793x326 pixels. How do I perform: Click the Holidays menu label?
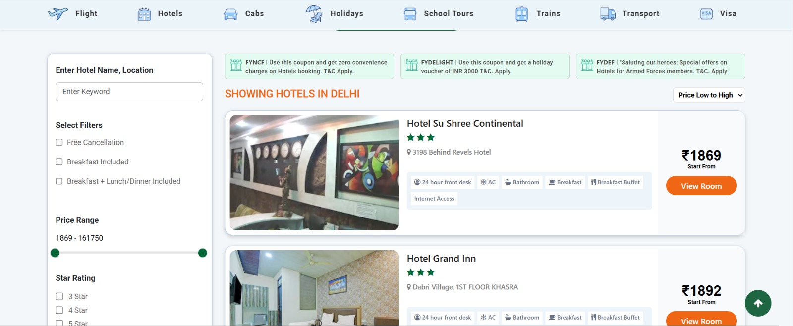pyautogui.click(x=347, y=14)
